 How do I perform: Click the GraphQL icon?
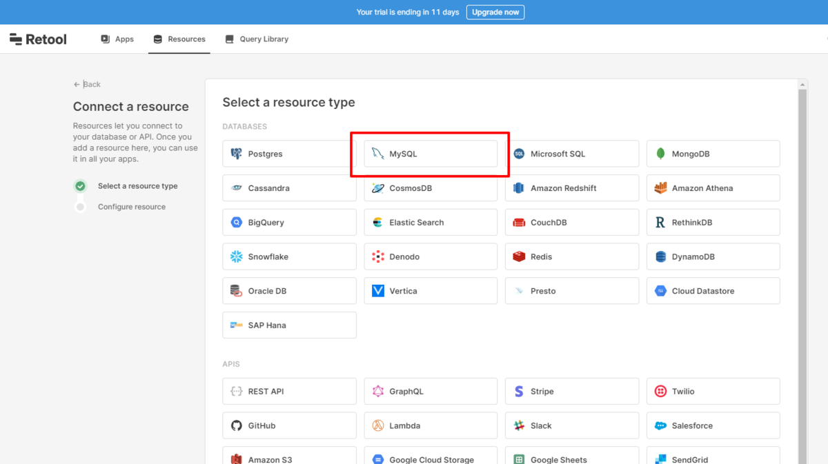pos(377,391)
